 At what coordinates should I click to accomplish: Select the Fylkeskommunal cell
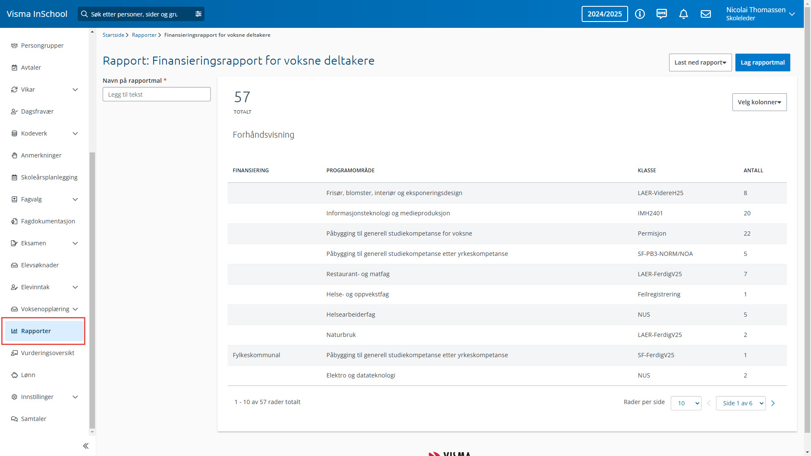256,355
